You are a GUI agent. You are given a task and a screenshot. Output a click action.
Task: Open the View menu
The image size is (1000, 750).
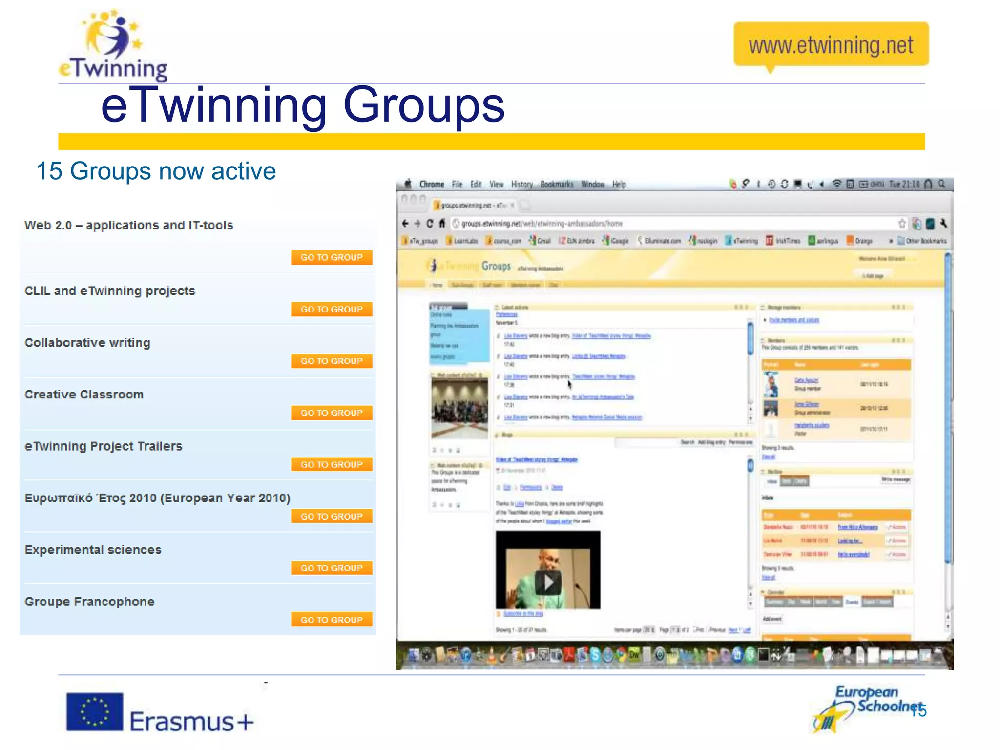click(497, 184)
